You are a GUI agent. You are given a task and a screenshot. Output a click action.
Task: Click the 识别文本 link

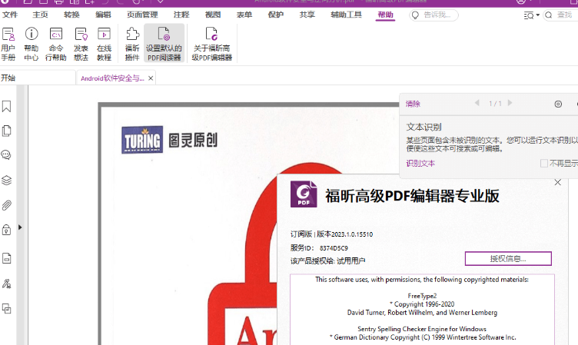point(420,163)
